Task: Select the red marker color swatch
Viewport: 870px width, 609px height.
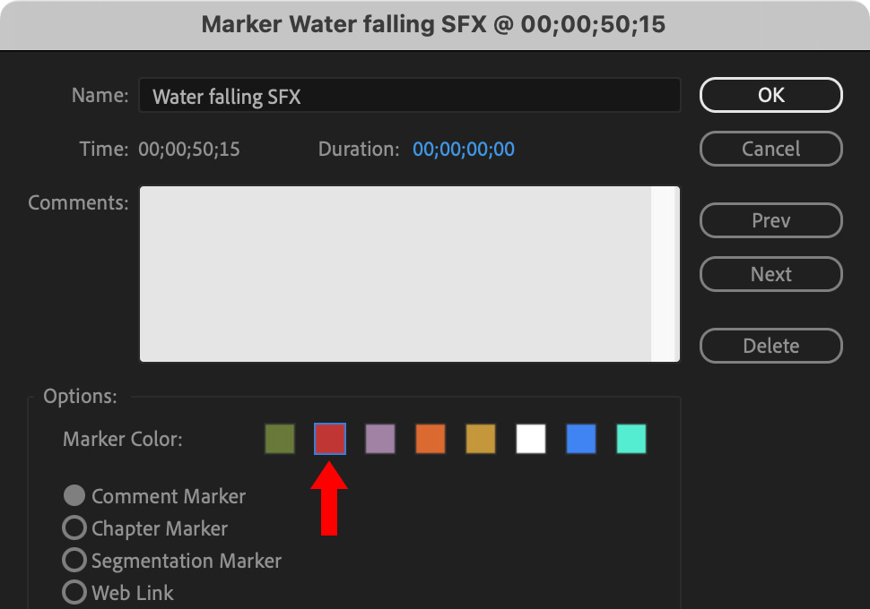Action: click(x=330, y=439)
